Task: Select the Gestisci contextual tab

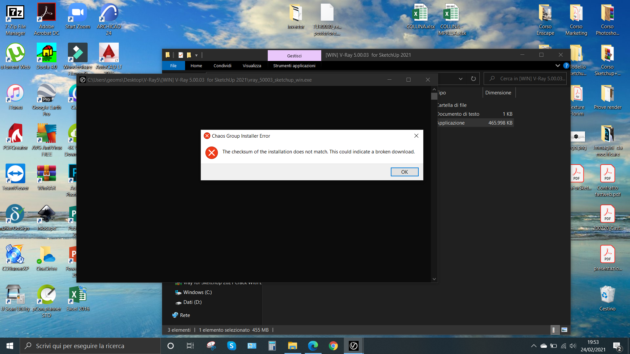Action: pos(294,55)
